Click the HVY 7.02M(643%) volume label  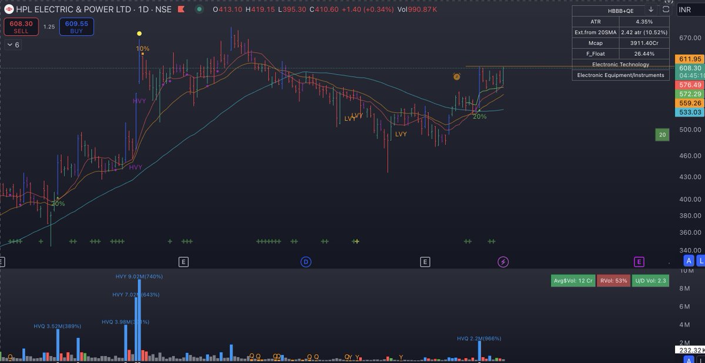tap(136, 294)
